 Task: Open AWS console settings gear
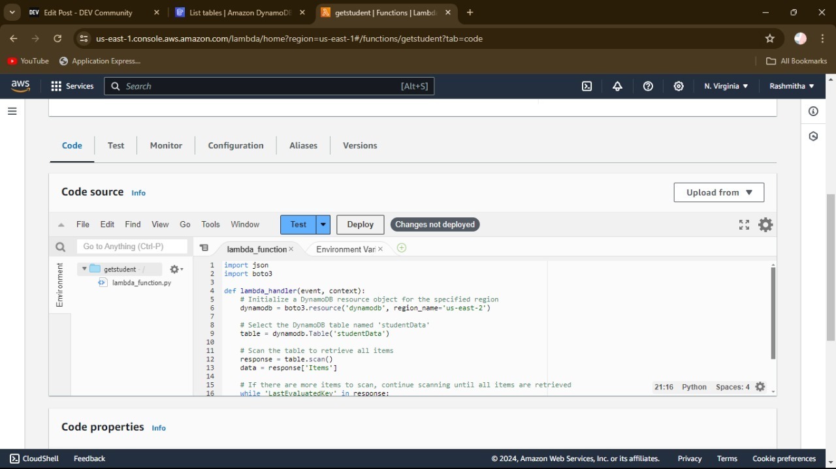(x=679, y=86)
